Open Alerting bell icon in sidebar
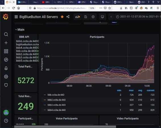Image resolution: width=161 pixels, height=128 pixels. point(6,68)
